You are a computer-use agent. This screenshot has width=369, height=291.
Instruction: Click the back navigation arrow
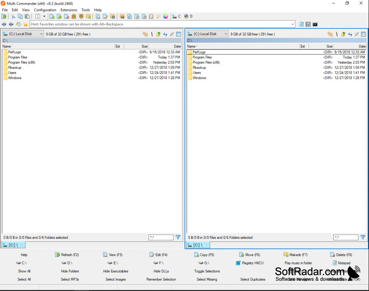(4, 24)
